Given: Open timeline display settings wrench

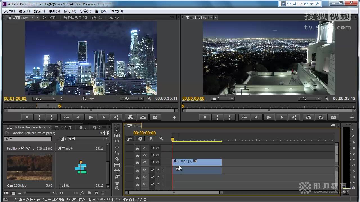Looking at the screenshot, I should tap(161, 139).
